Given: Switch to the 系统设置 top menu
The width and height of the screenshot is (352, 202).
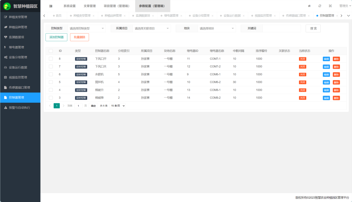Looking at the screenshot, I should pyautogui.click(x=69, y=6).
